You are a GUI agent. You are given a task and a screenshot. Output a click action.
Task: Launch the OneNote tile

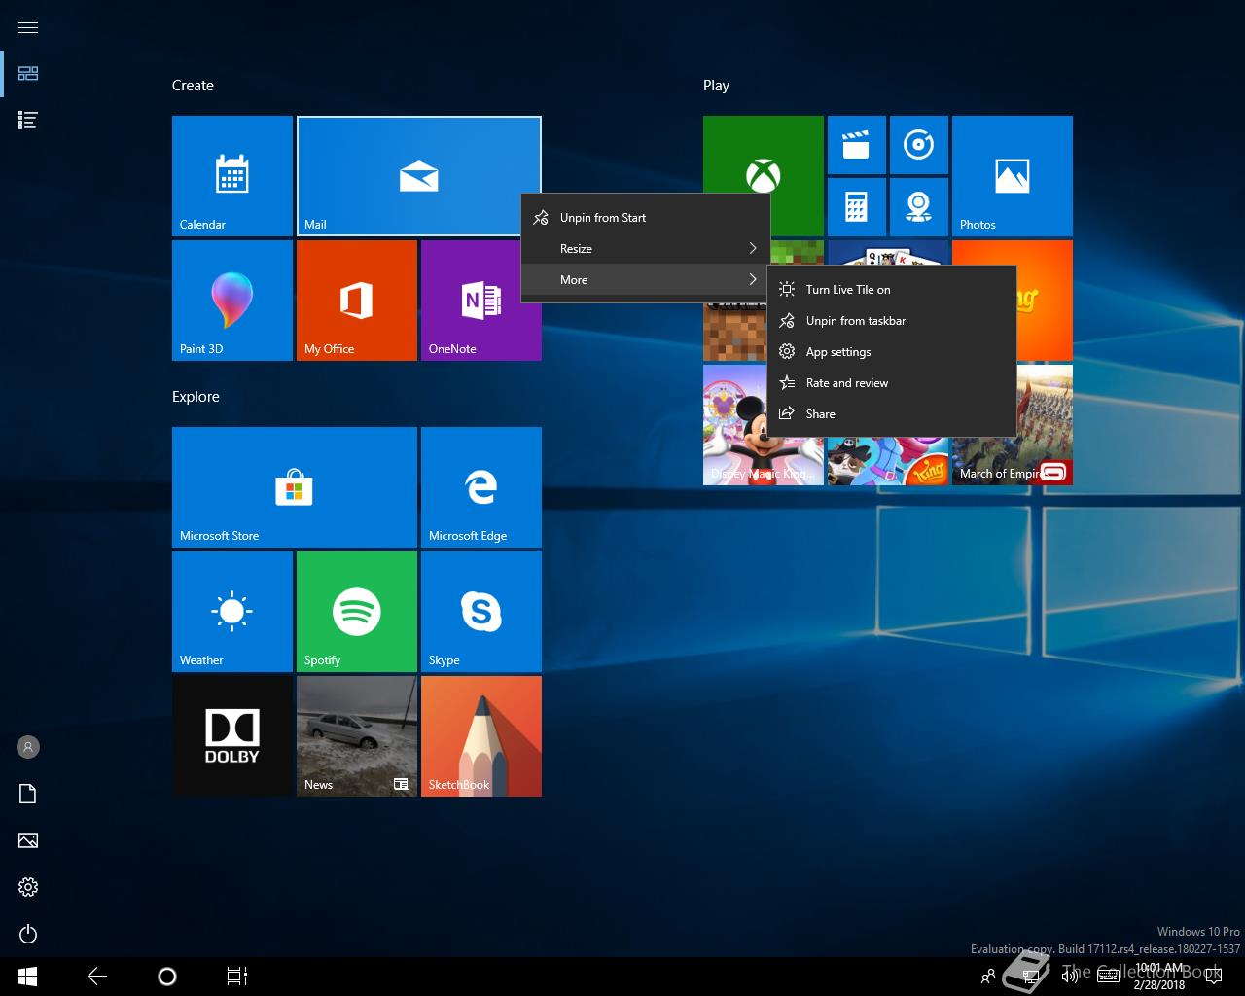[481, 301]
